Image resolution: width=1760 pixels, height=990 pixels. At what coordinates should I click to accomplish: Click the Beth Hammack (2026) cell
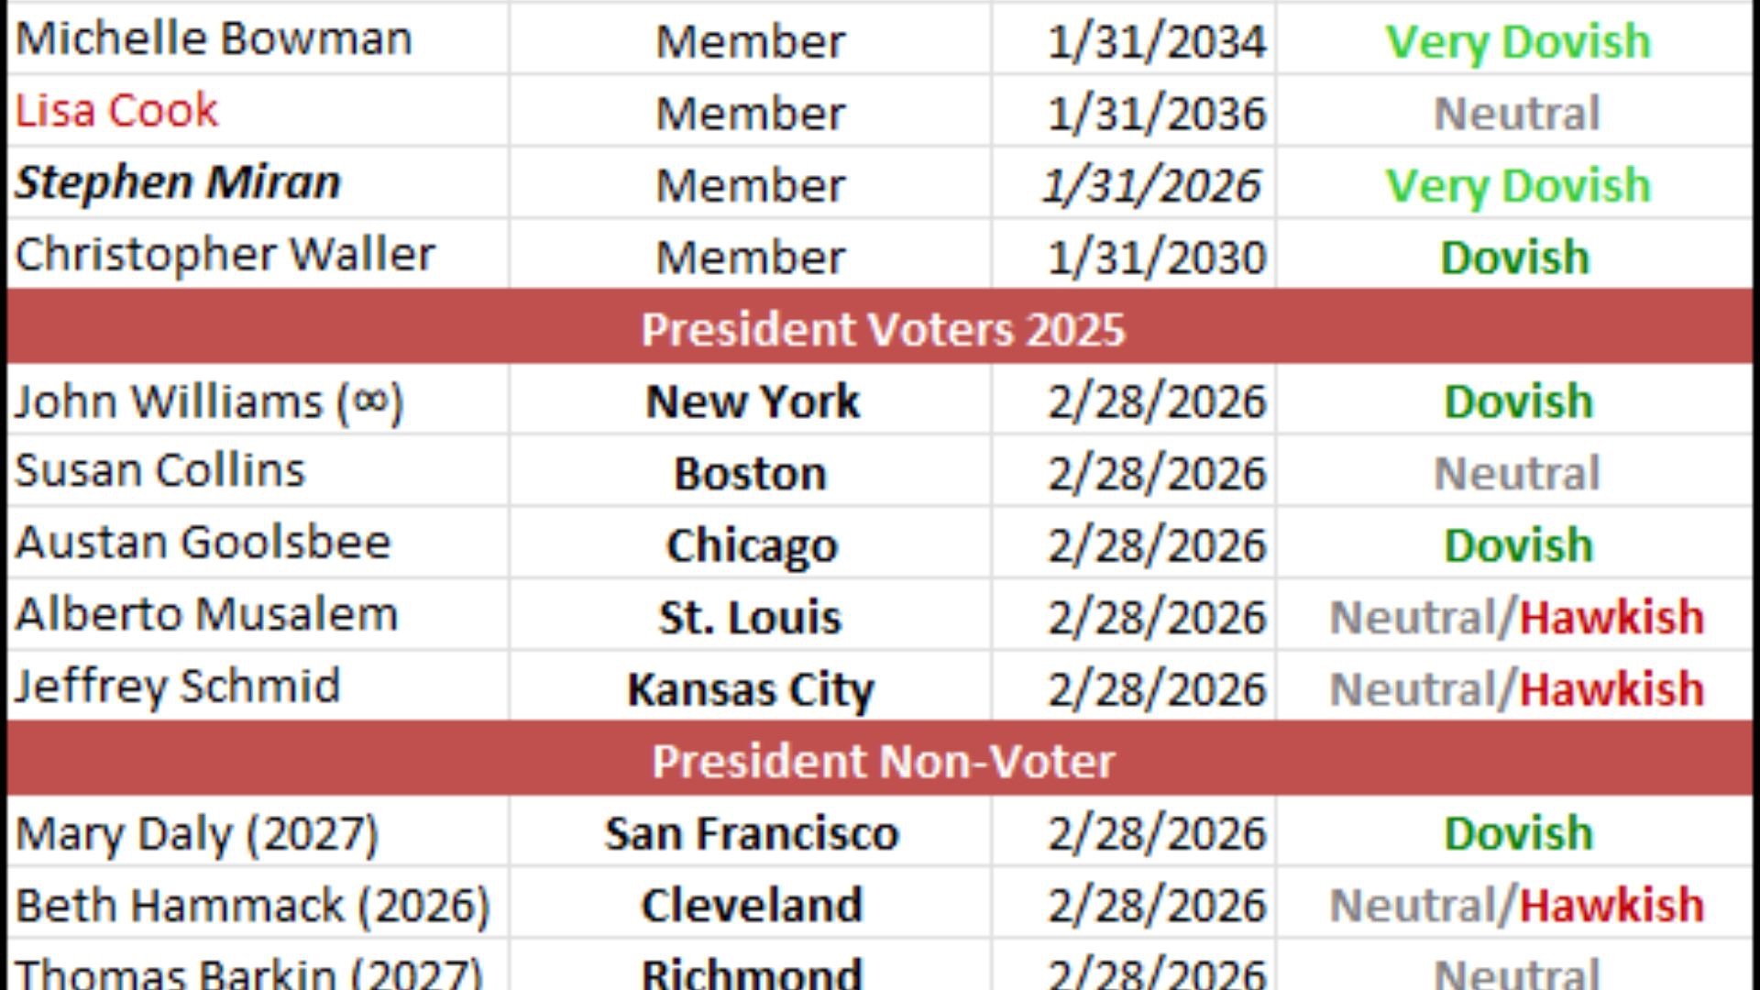(x=252, y=906)
